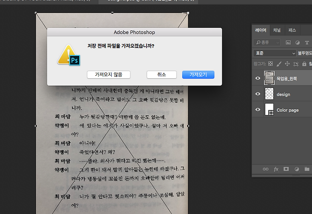
Task: Toggle the lock all padlock icon
Action: [304, 64]
